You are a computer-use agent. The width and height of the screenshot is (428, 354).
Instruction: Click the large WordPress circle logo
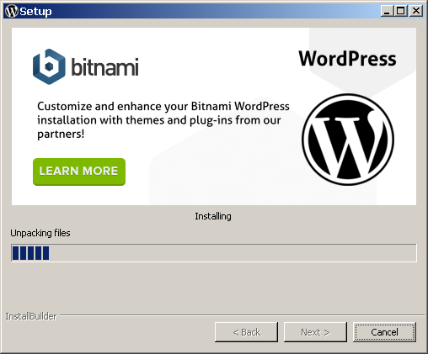348,140
